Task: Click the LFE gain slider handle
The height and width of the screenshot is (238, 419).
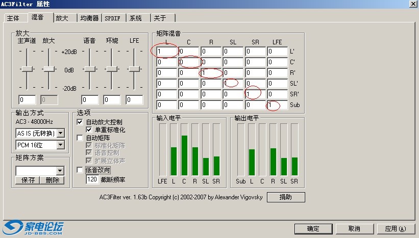Action: point(134,69)
